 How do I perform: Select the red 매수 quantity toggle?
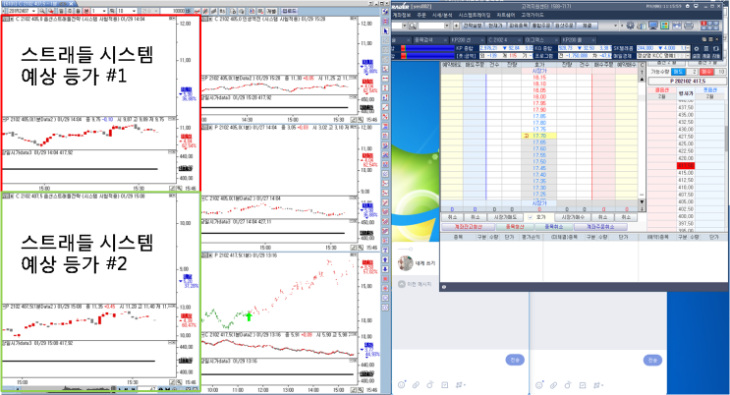pos(706,72)
